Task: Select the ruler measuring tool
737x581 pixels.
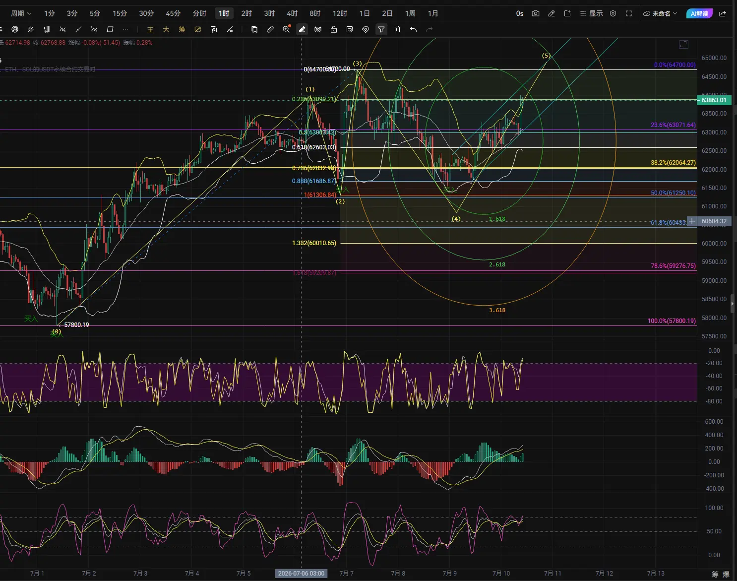Action: point(270,29)
